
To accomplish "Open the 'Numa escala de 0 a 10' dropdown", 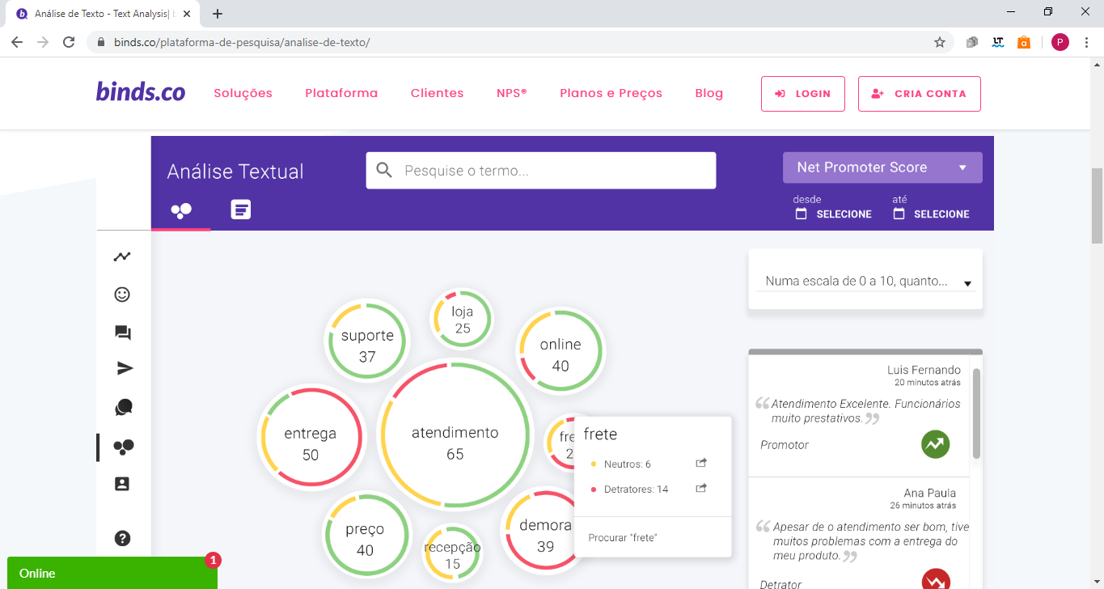I will click(865, 282).
